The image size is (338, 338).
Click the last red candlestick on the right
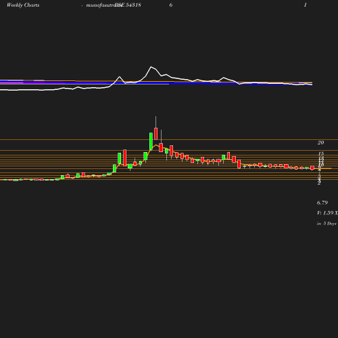click(312, 168)
